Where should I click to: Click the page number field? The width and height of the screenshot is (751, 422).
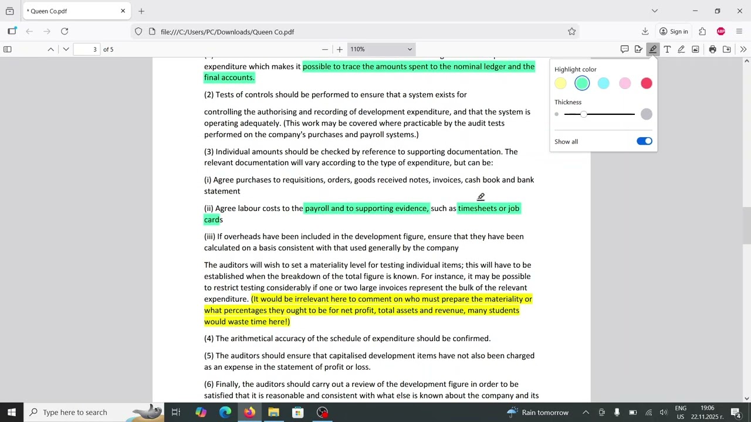[87, 49]
